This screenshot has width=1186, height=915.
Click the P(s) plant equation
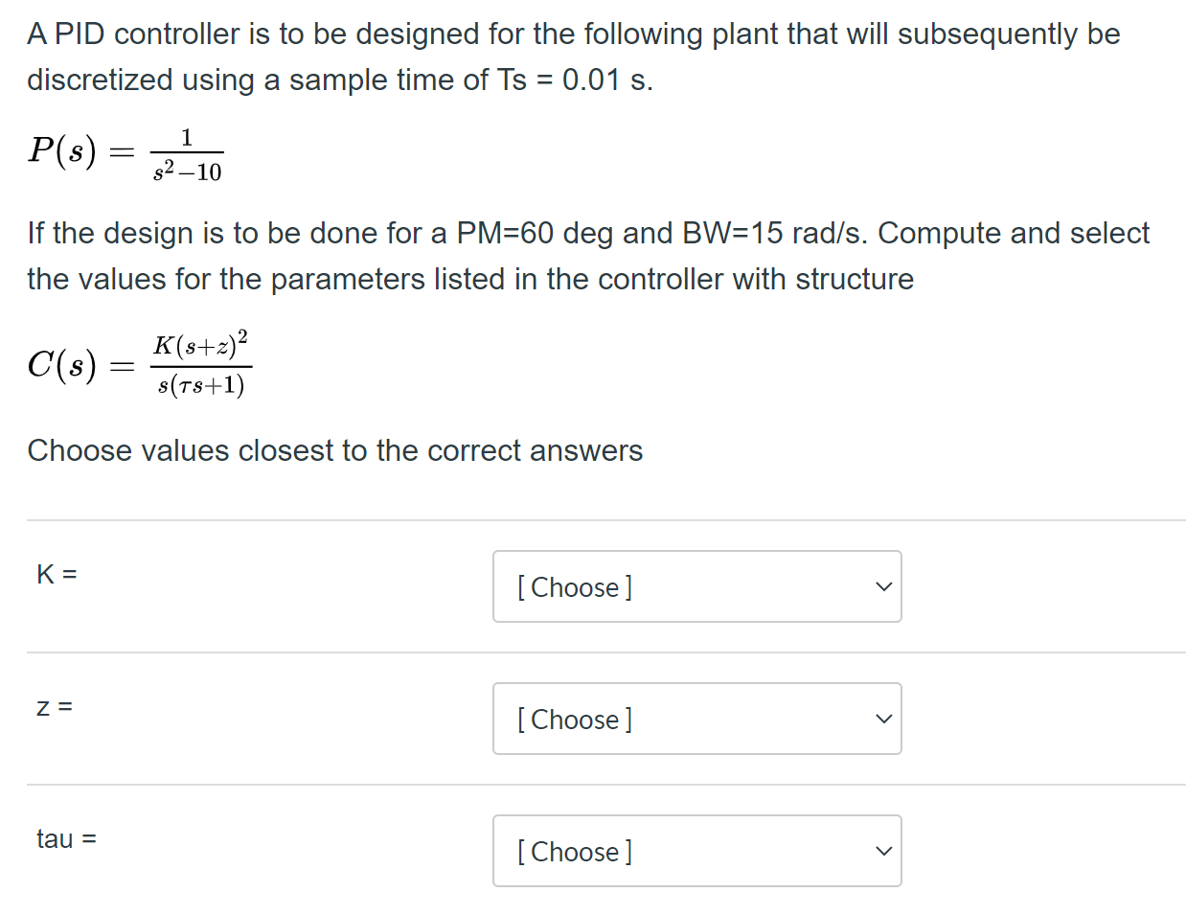point(125,151)
